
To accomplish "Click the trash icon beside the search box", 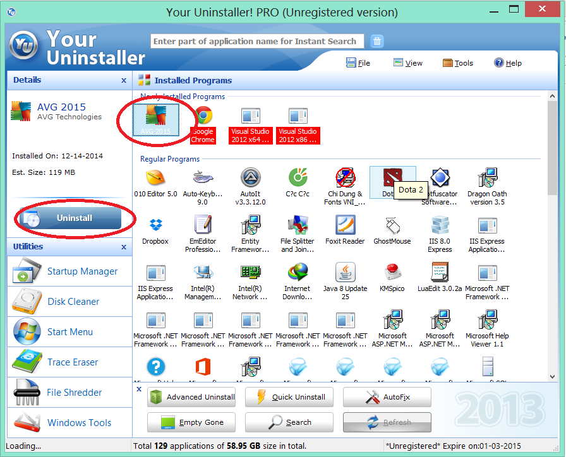I will pos(377,41).
